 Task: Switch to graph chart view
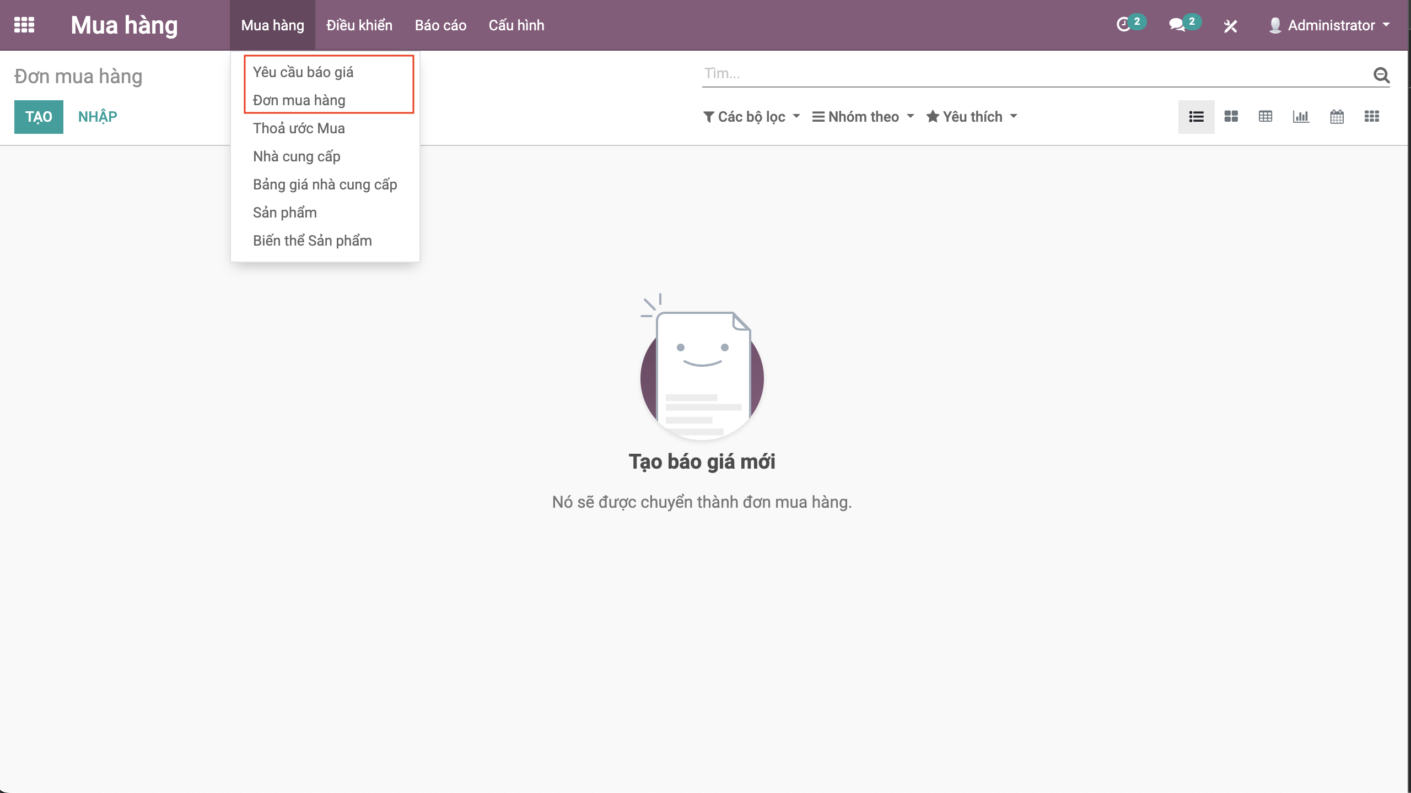[x=1301, y=117]
